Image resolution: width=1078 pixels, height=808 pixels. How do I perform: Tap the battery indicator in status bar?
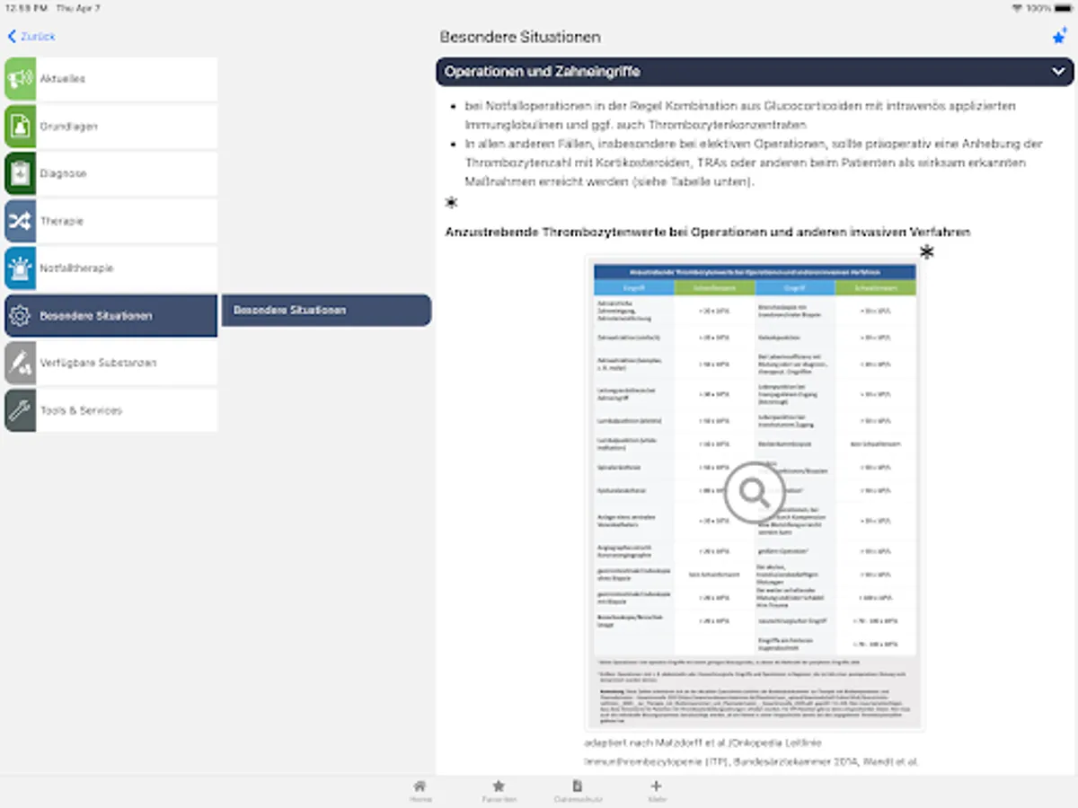pyautogui.click(x=1063, y=8)
